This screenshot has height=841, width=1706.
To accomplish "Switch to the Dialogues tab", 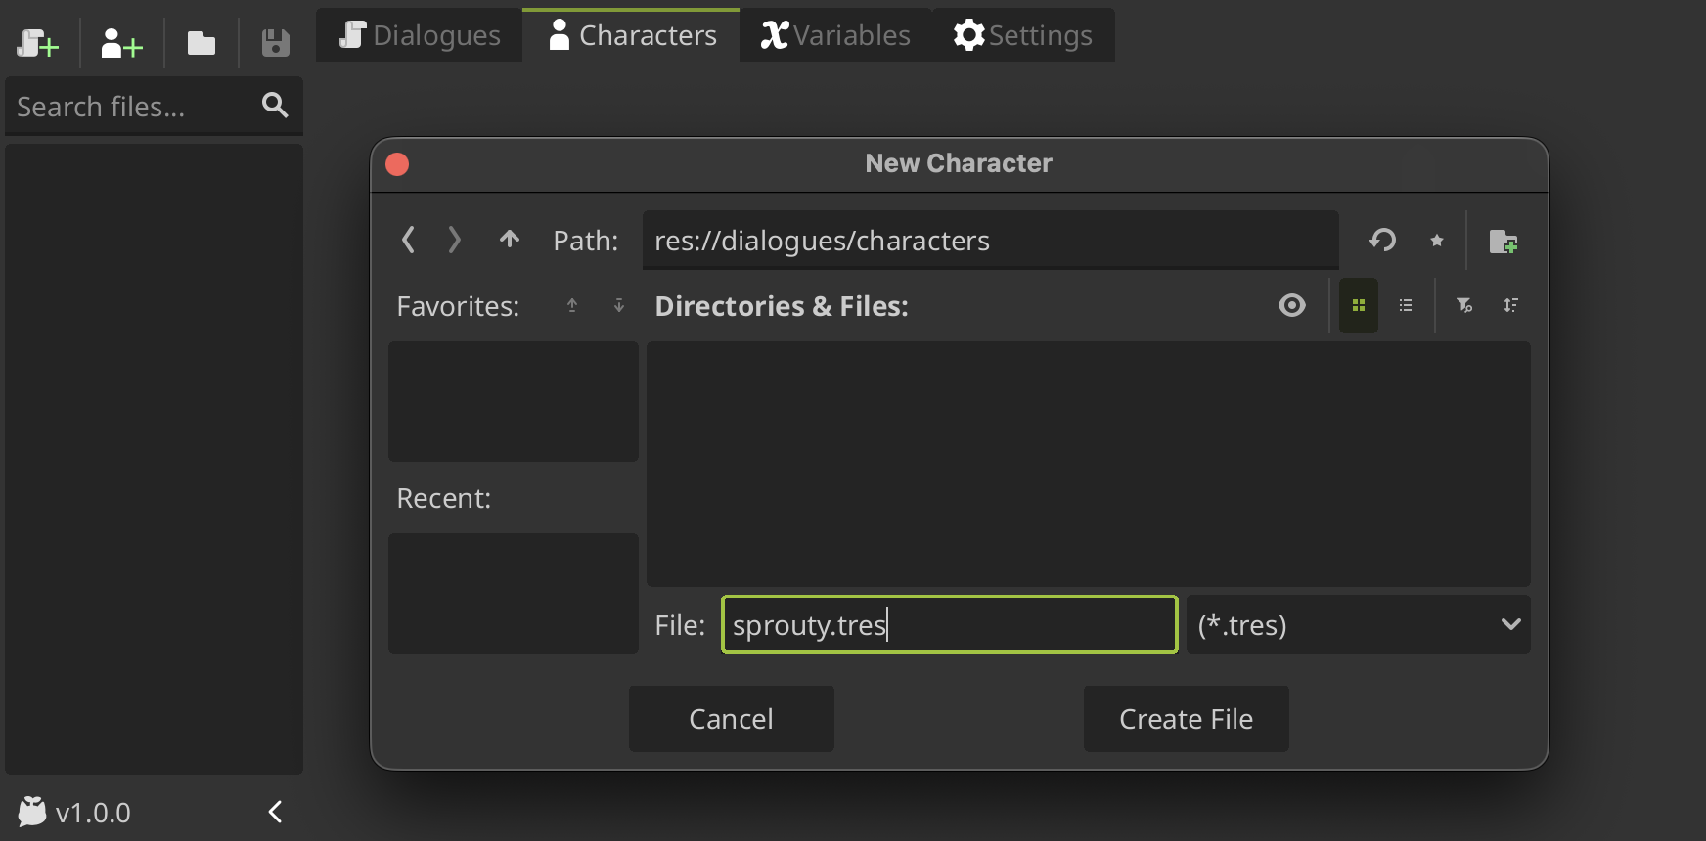I will coord(420,35).
